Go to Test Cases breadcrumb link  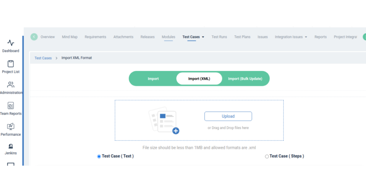[x=43, y=58]
